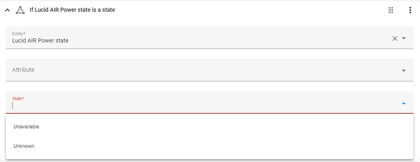Open the three-dot overflow menu

[x=410, y=10]
